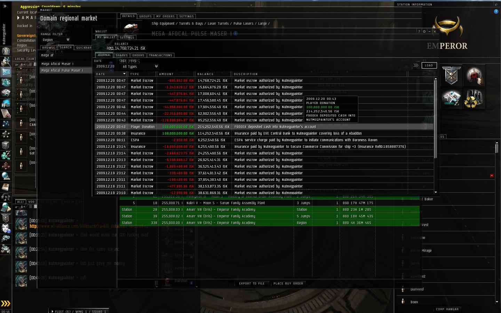The image size is (501, 313).
Task: Open the assets safe icon in sidebar
Action: coord(6,145)
